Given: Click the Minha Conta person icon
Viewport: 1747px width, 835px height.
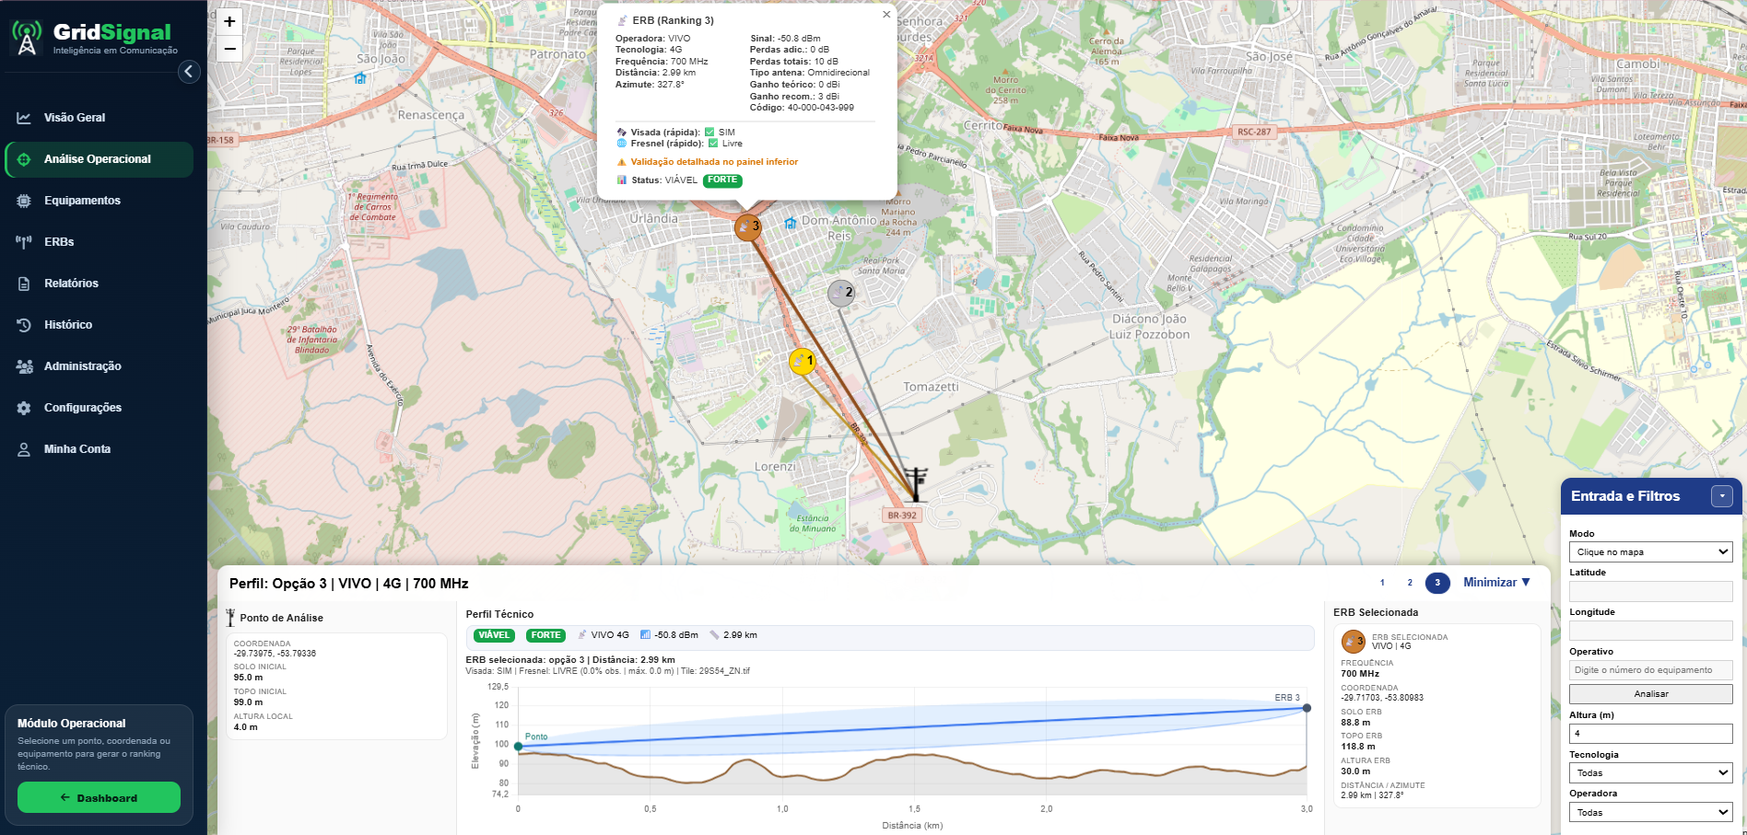Looking at the screenshot, I should (24, 449).
